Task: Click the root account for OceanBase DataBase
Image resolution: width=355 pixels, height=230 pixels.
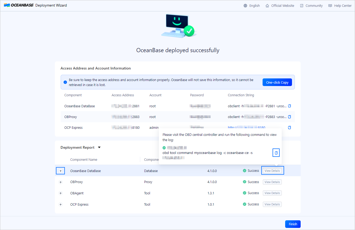Action: [x=153, y=106]
